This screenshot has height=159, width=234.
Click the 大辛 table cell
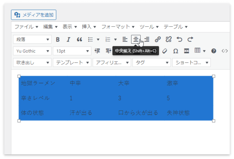(140, 83)
